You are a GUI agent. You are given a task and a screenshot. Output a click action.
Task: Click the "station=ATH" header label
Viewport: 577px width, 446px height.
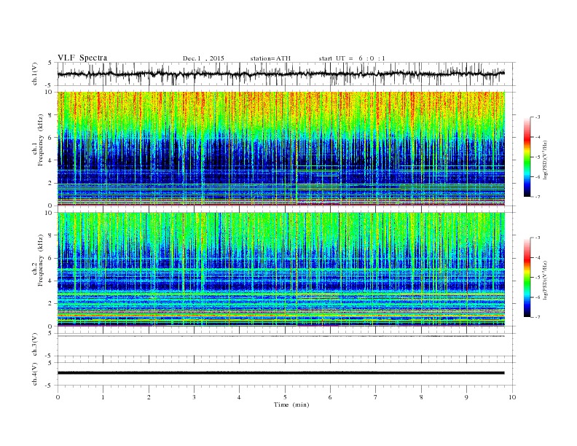pyautogui.click(x=270, y=58)
